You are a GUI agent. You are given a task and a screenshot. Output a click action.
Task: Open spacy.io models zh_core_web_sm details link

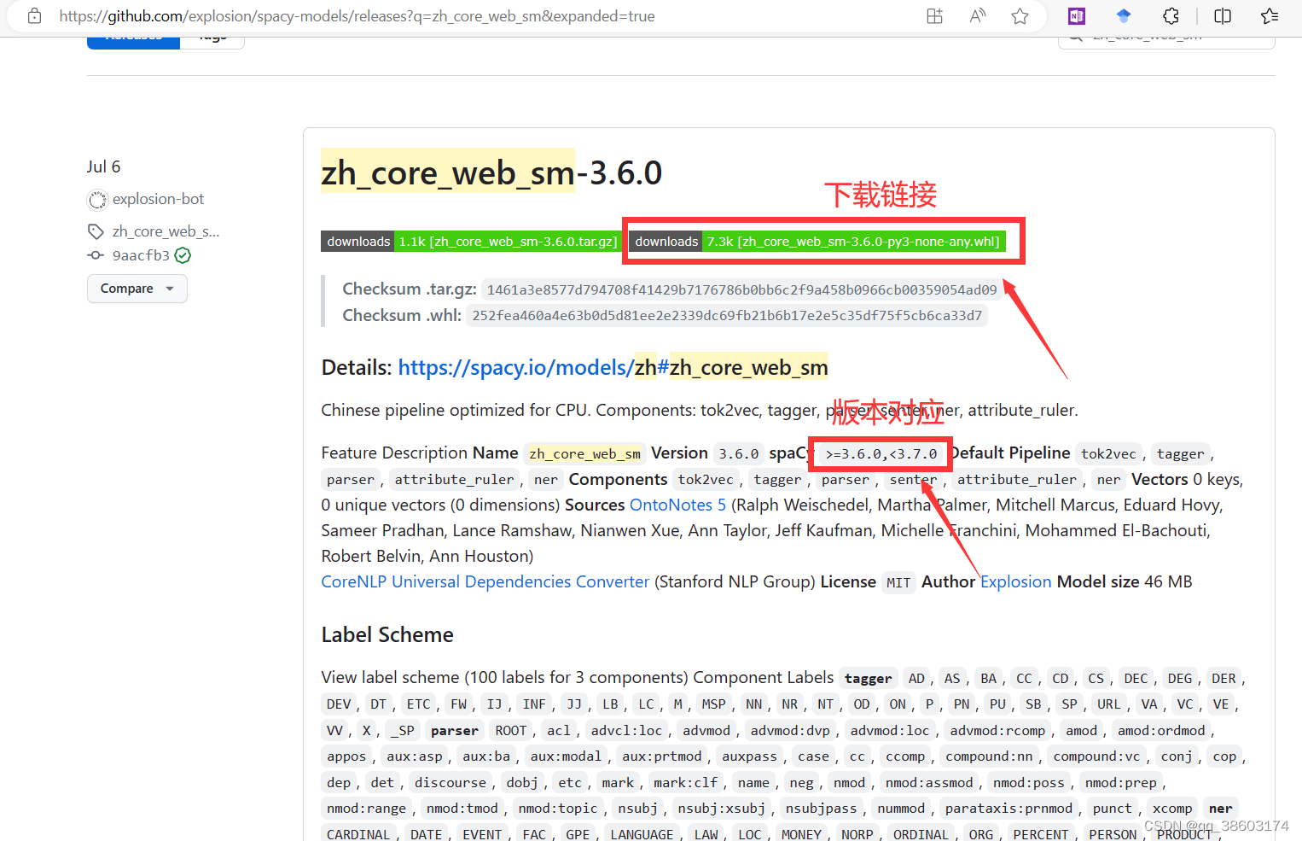[x=613, y=368]
